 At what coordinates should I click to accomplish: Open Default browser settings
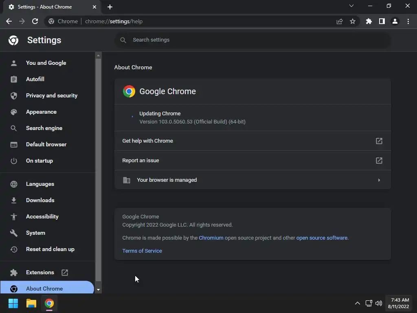[46, 144]
